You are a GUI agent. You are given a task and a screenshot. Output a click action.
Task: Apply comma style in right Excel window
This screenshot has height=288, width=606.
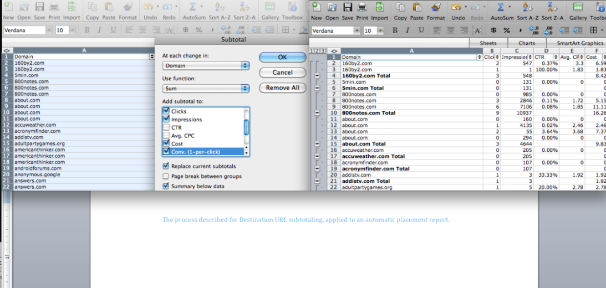520,30
